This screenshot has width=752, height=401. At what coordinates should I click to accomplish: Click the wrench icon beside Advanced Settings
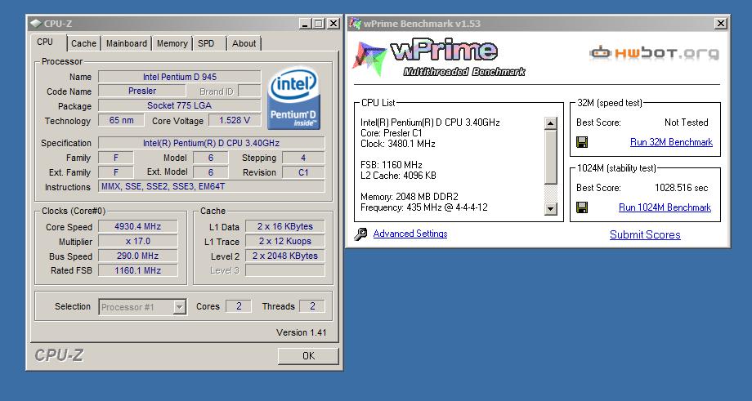tap(360, 234)
